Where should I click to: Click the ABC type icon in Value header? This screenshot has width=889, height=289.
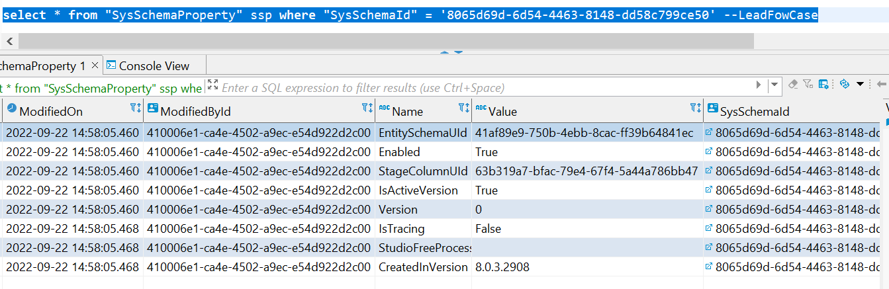point(481,108)
